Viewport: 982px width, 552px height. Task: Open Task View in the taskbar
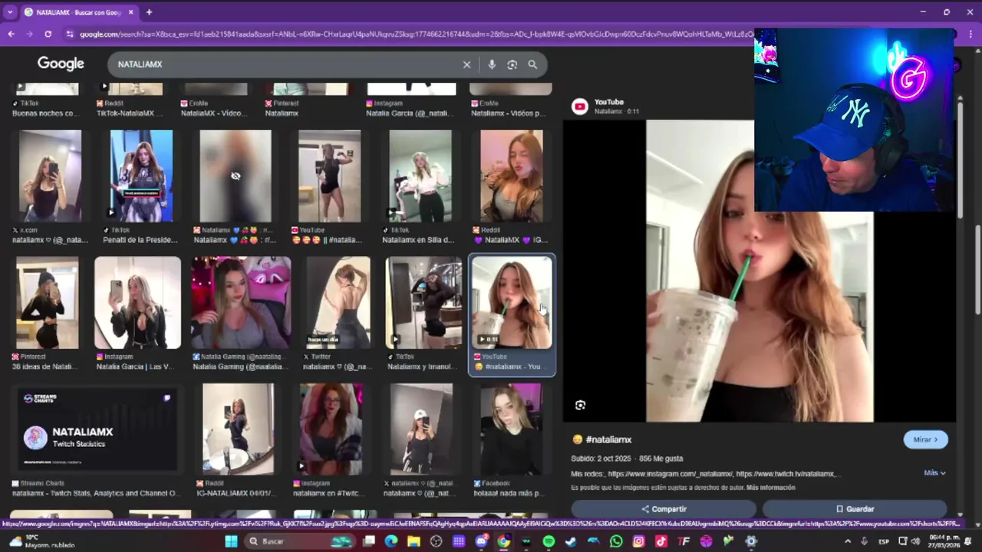click(370, 541)
